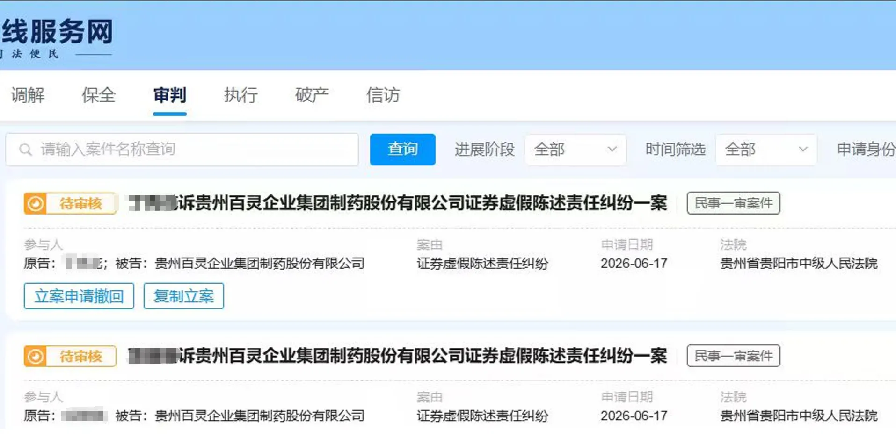Switch to the 信访 tab
The image size is (896, 437).
pyautogui.click(x=383, y=95)
